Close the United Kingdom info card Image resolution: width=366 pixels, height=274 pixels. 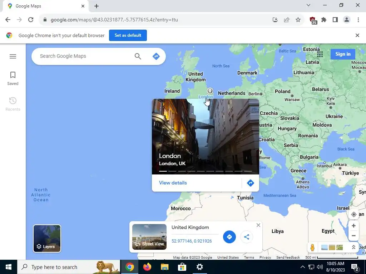click(258, 225)
